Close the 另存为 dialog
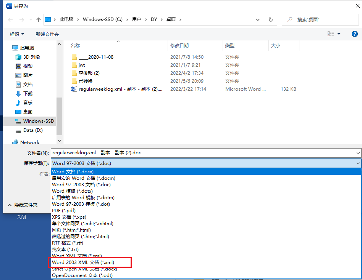This screenshot has width=362, height=280. pyautogui.click(x=358, y=6)
